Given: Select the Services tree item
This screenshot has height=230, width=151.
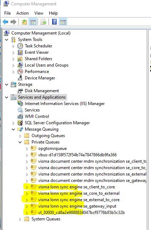Looking at the screenshot, I should (x=32, y=110).
